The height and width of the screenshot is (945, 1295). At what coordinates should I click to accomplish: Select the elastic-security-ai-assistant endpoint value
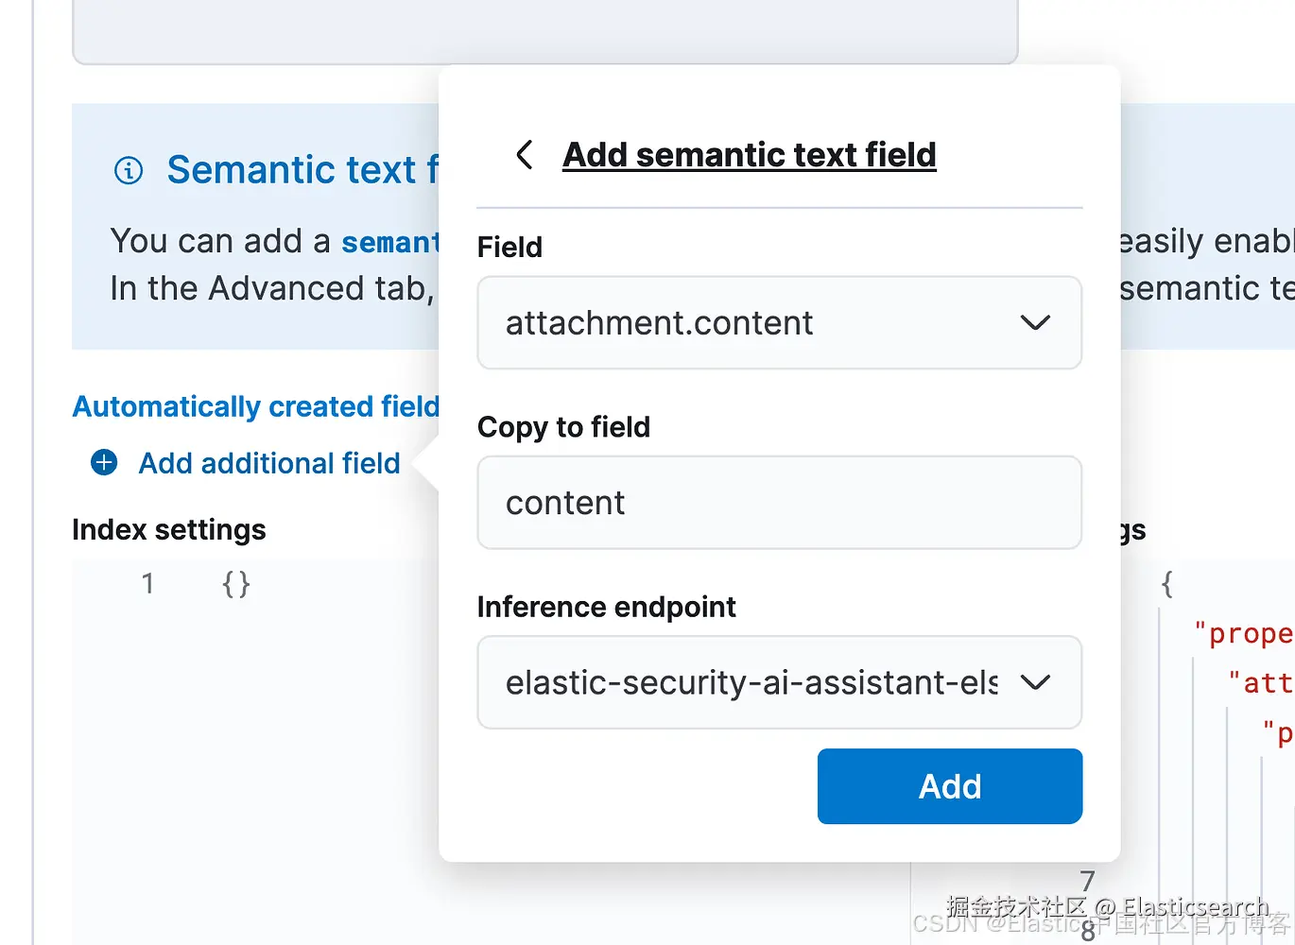click(751, 682)
